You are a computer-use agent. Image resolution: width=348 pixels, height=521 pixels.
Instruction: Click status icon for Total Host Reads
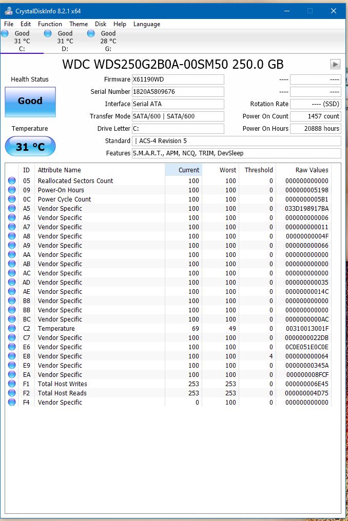[x=12, y=393]
